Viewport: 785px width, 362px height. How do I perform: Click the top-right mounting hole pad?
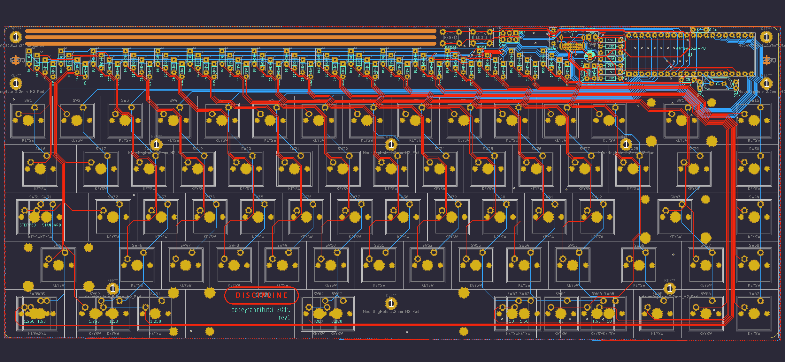[766, 37]
